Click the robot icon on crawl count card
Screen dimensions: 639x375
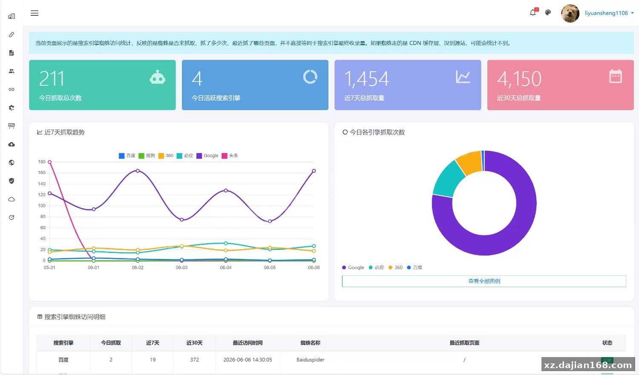[157, 77]
